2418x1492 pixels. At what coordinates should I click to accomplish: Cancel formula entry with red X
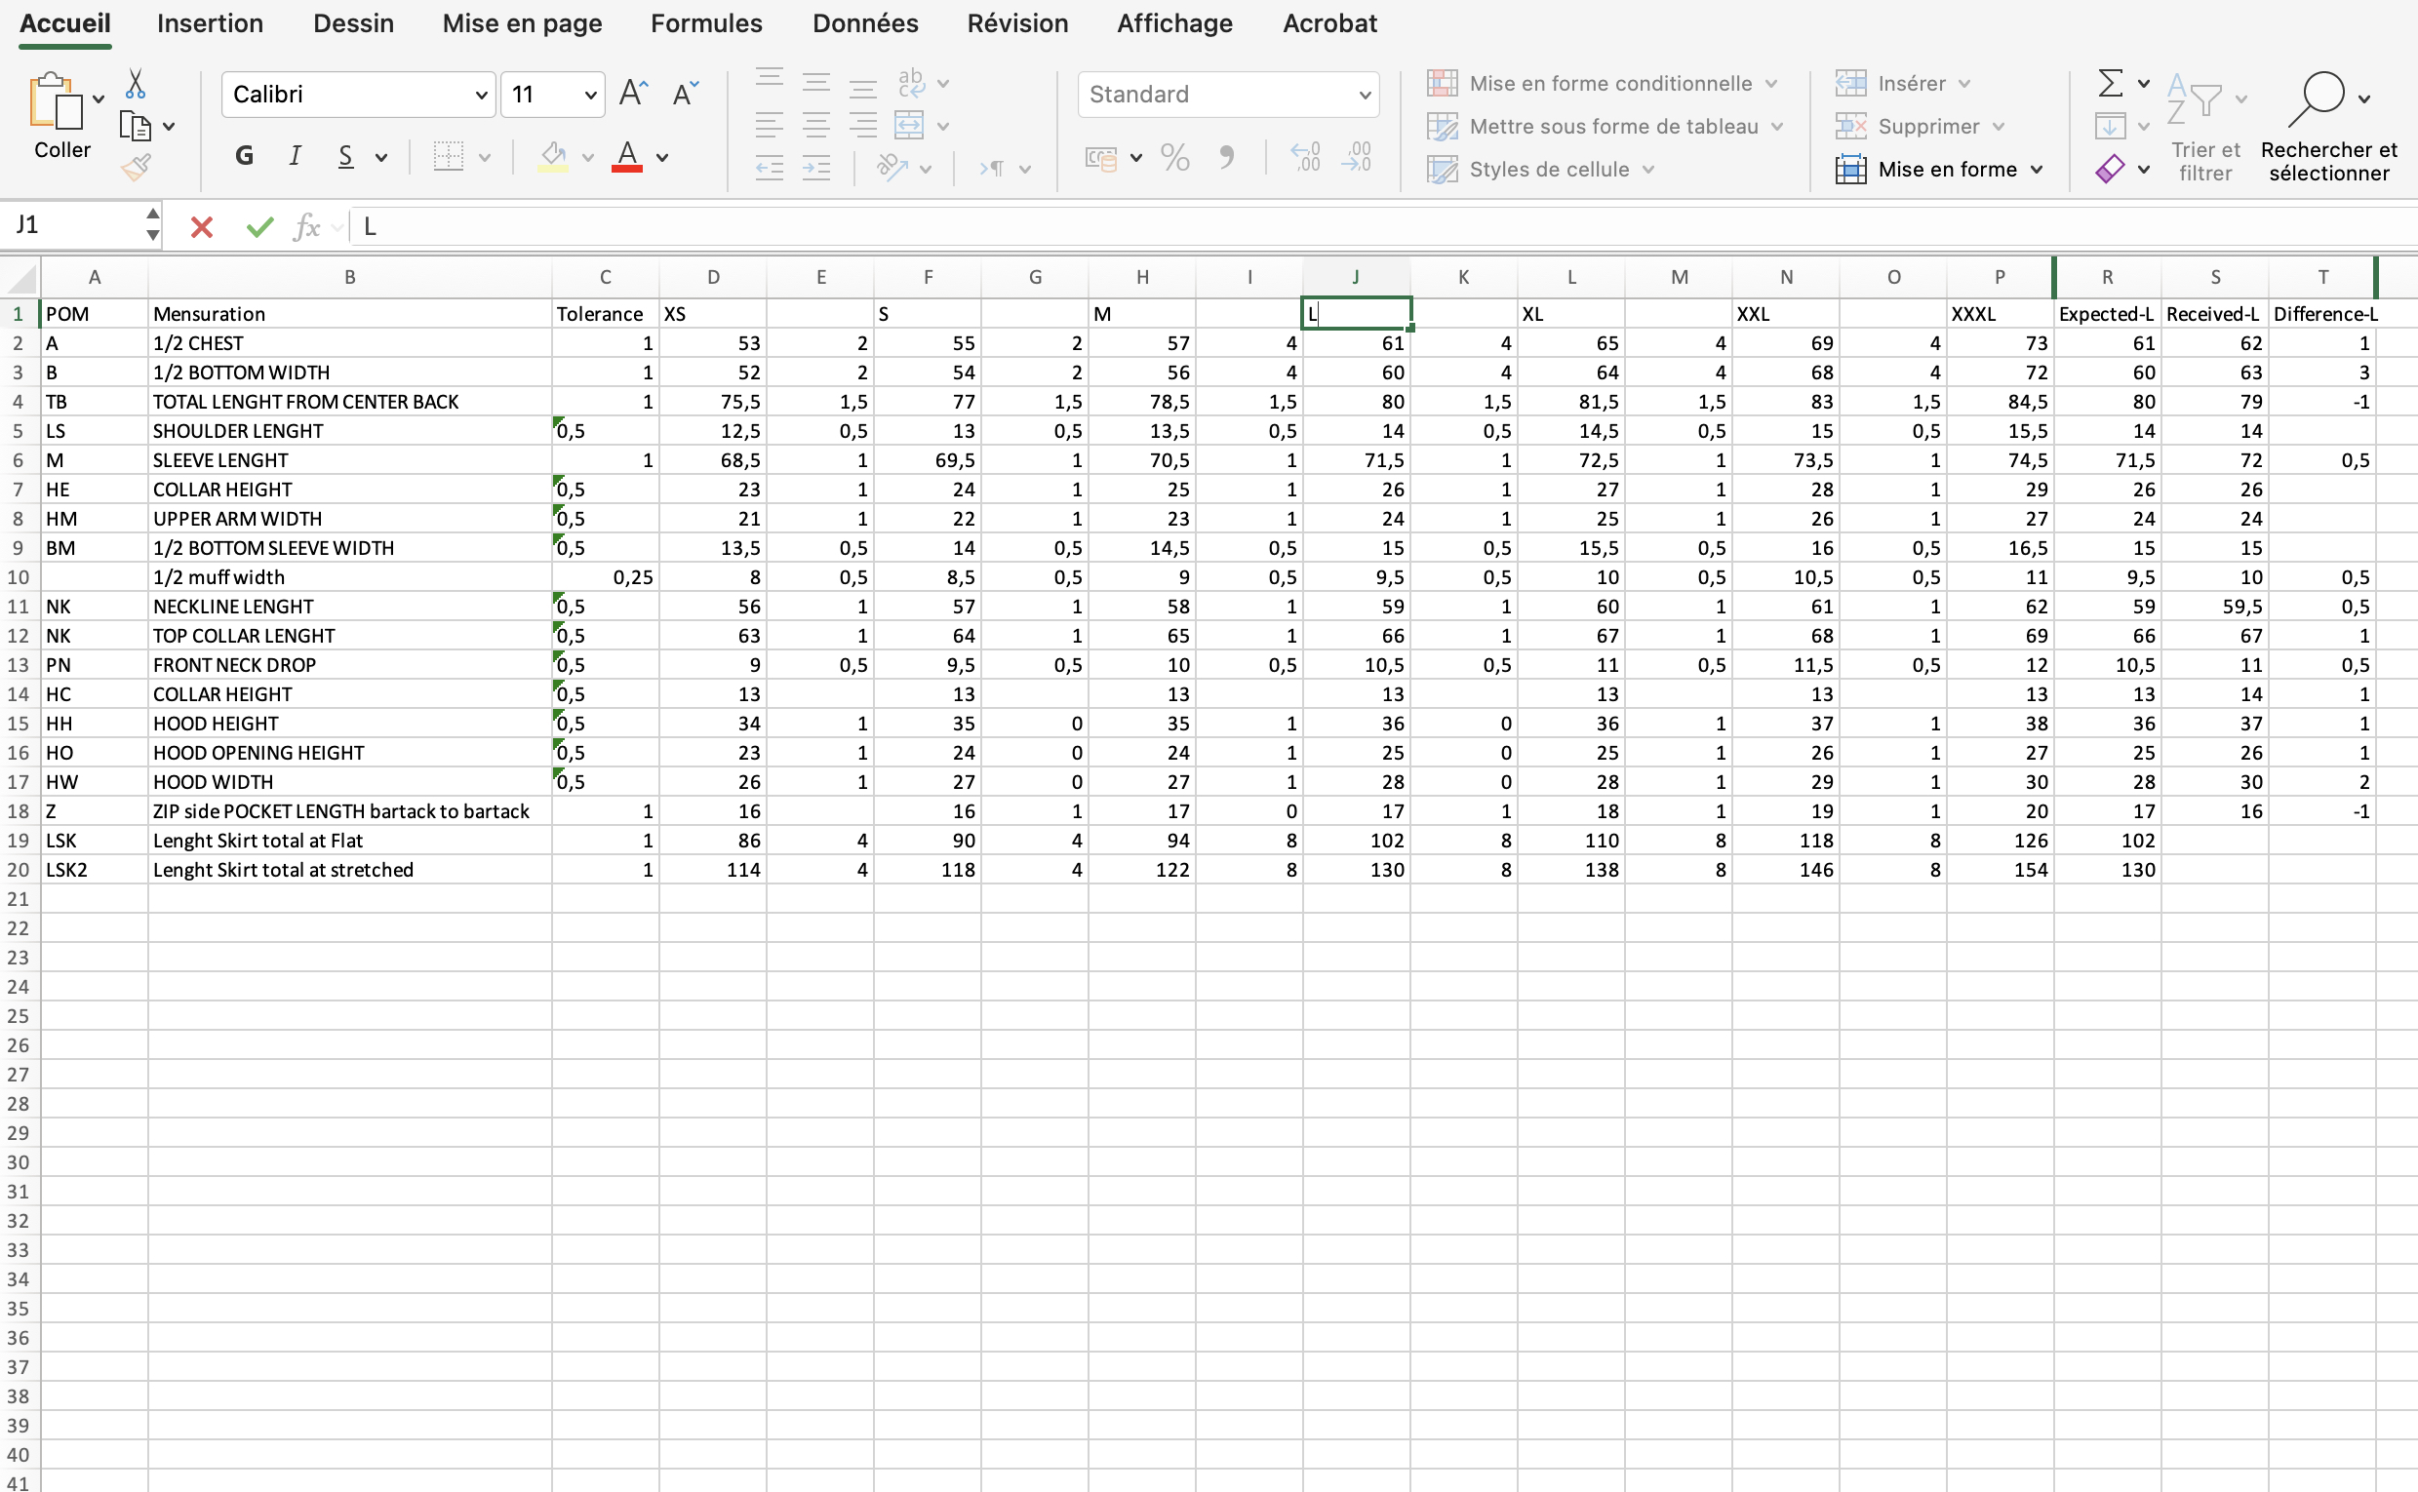201,227
